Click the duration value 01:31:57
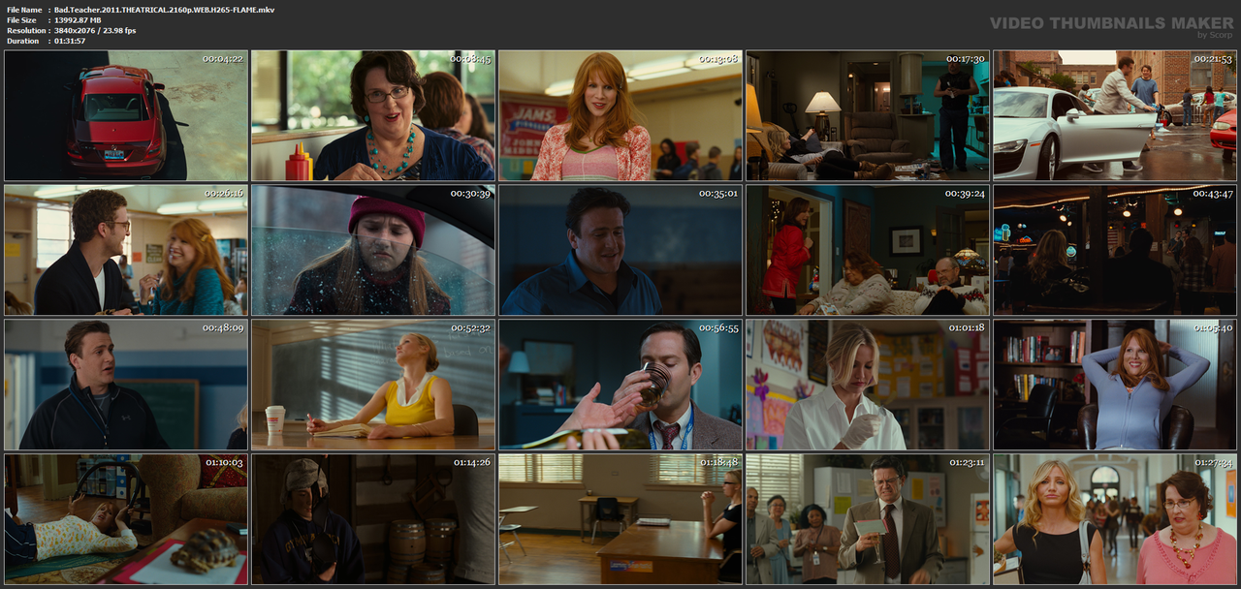1241x589 pixels. [70, 41]
